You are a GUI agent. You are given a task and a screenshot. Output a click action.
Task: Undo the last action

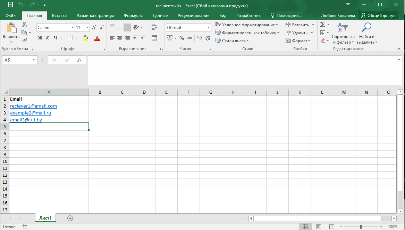[x=21, y=5]
